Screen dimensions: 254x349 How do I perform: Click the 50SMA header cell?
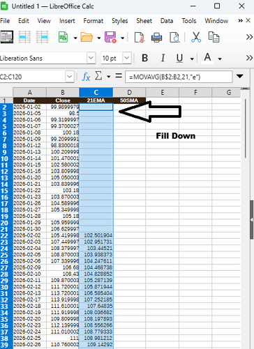pyautogui.click(x=129, y=101)
